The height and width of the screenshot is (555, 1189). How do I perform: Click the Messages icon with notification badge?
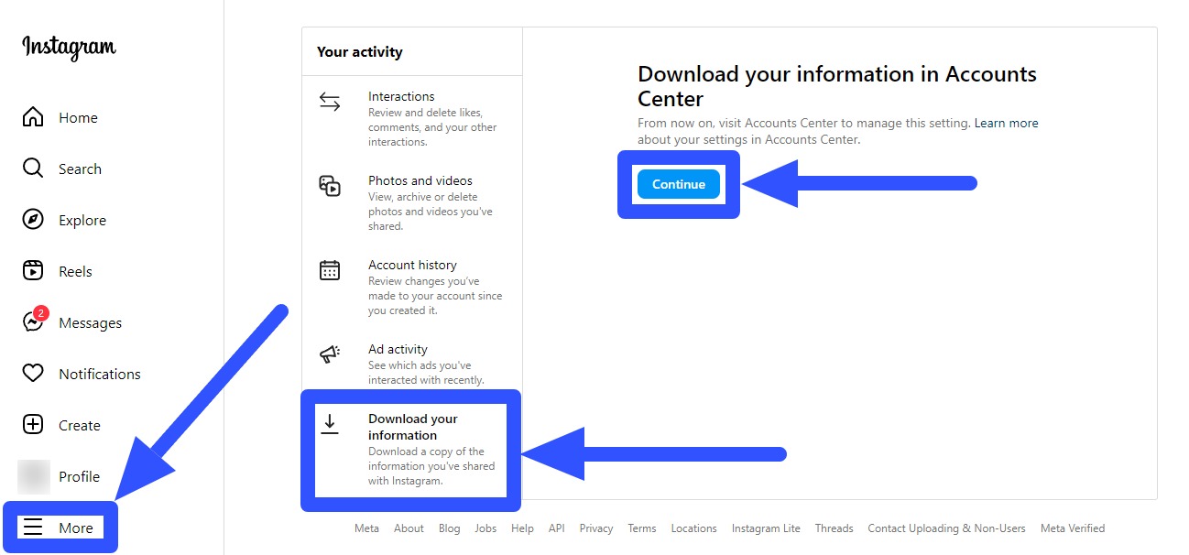[x=33, y=322]
